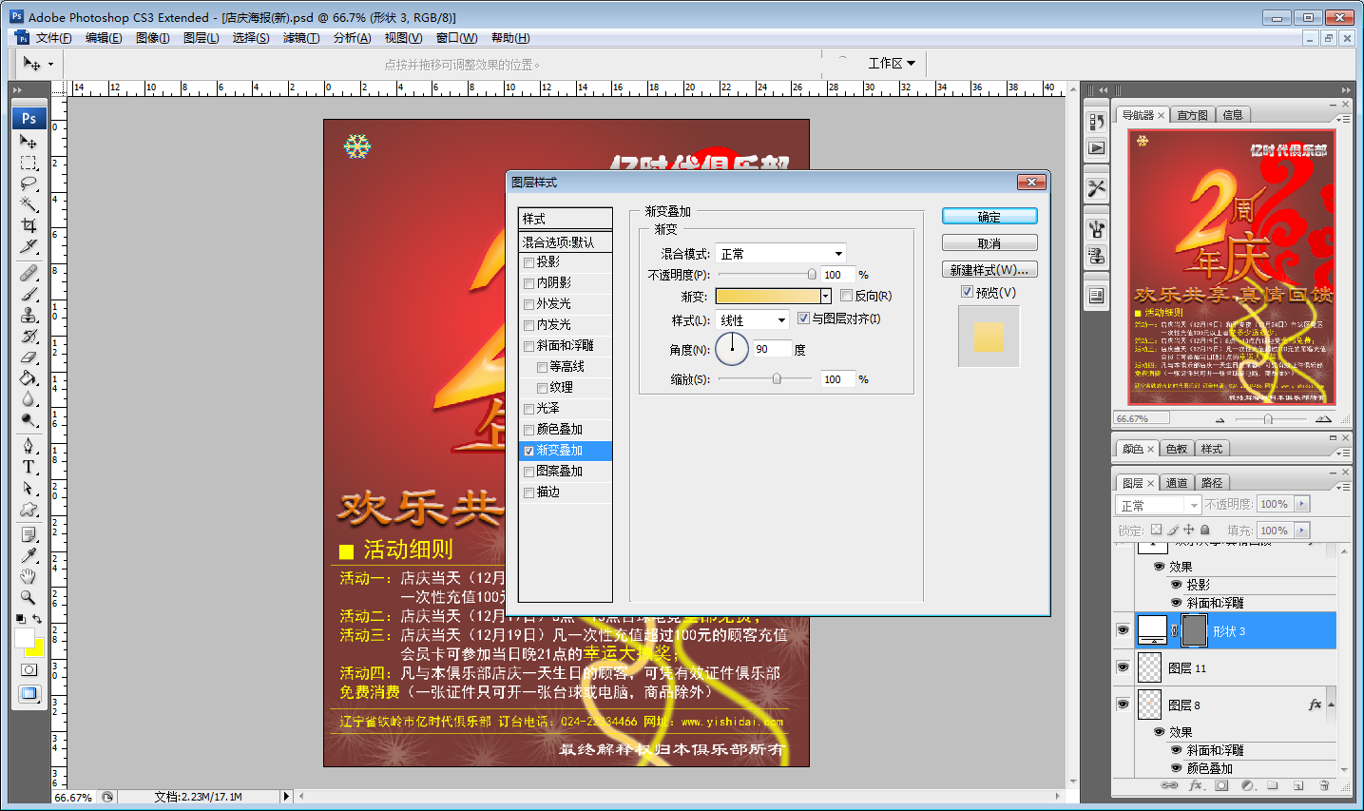
Task: Select the Eraser tool
Action: click(29, 357)
